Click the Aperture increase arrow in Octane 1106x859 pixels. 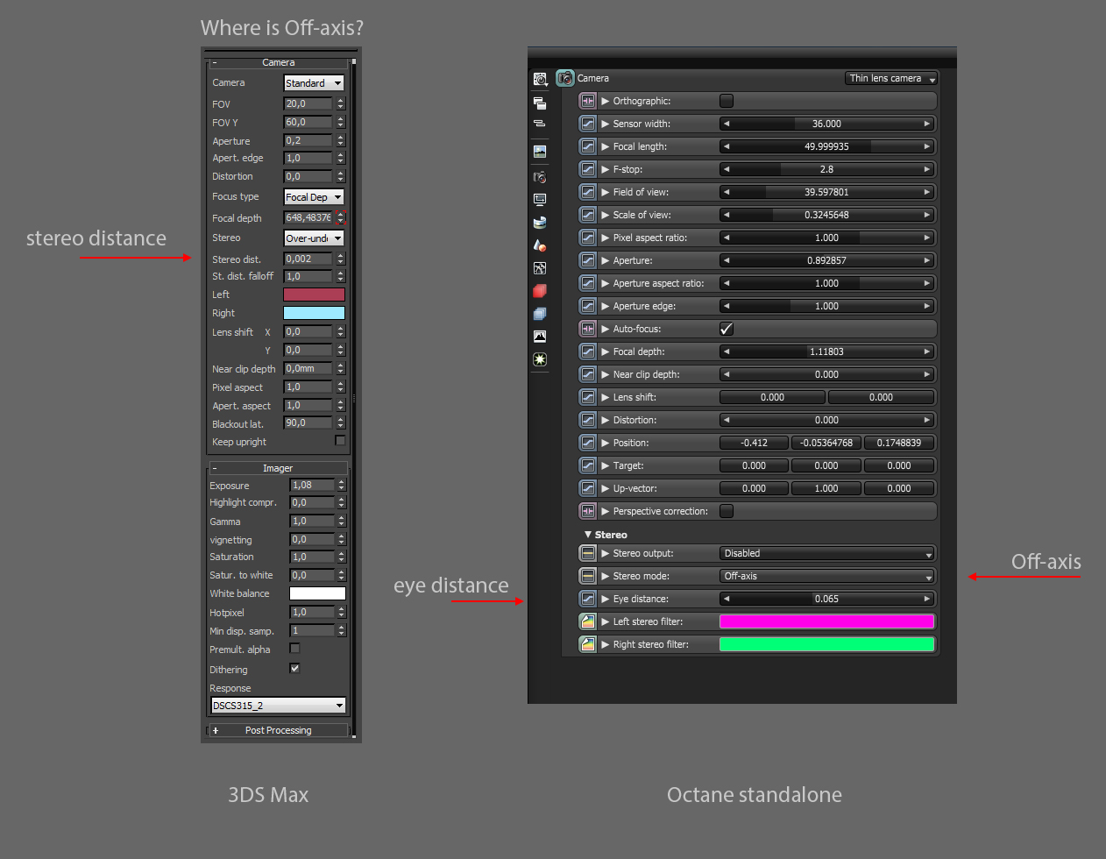pyautogui.click(x=927, y=260)
